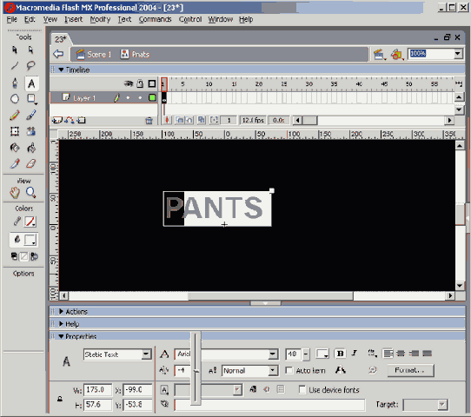This screenshot has height=417, width=471.
Task: Activate the Hand tool
Action: tap(15, 193)
